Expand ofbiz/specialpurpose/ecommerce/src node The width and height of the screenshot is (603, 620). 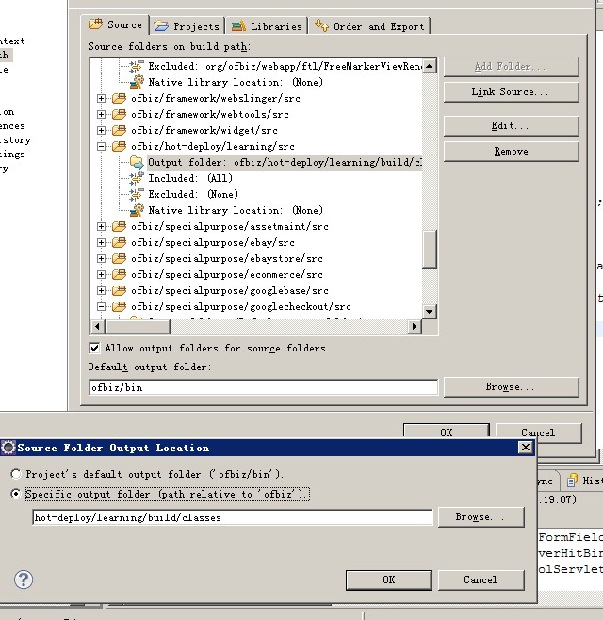point(101,274)
